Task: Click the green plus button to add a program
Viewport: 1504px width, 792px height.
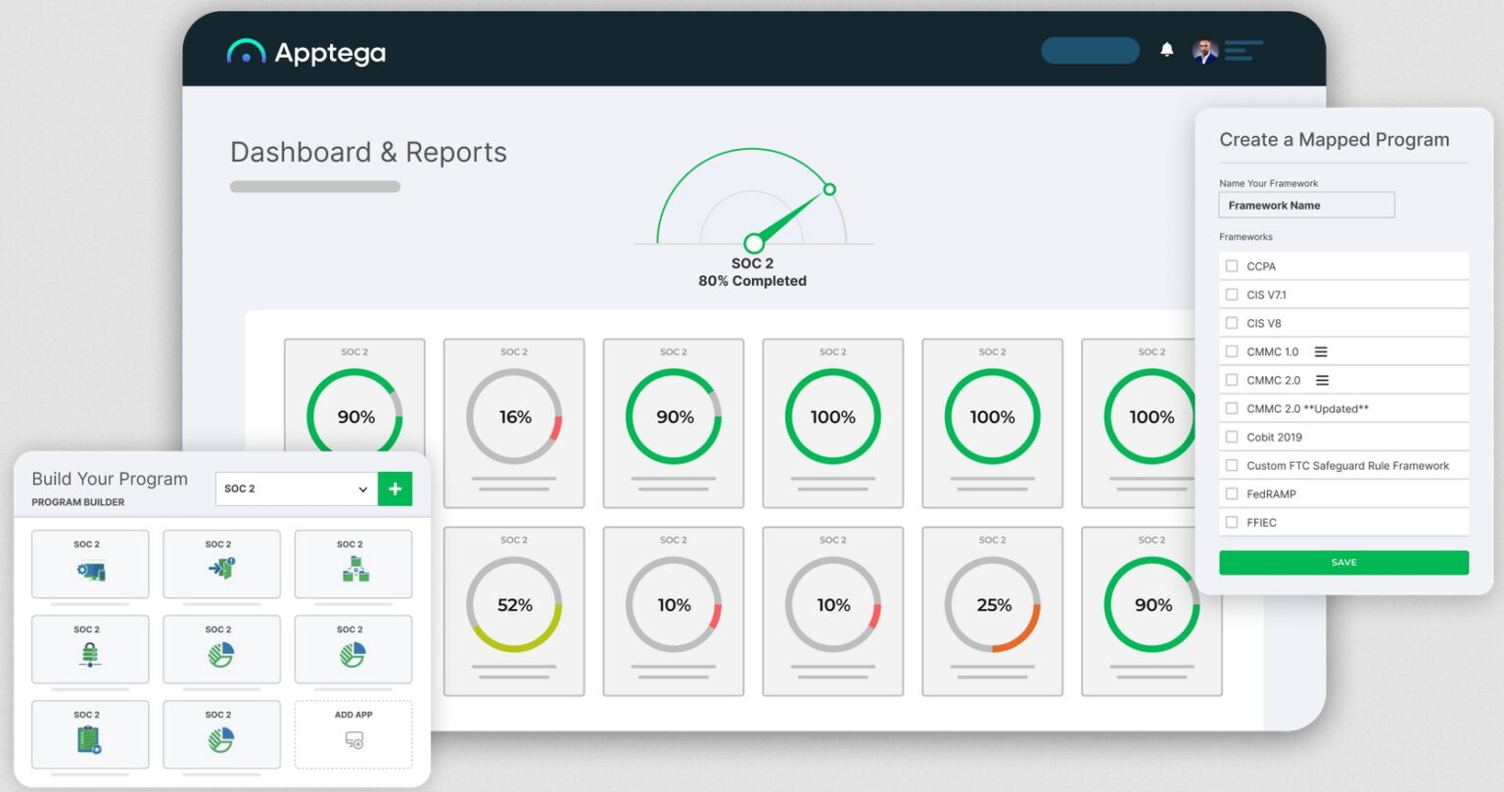Action: (x=395, y=488)
